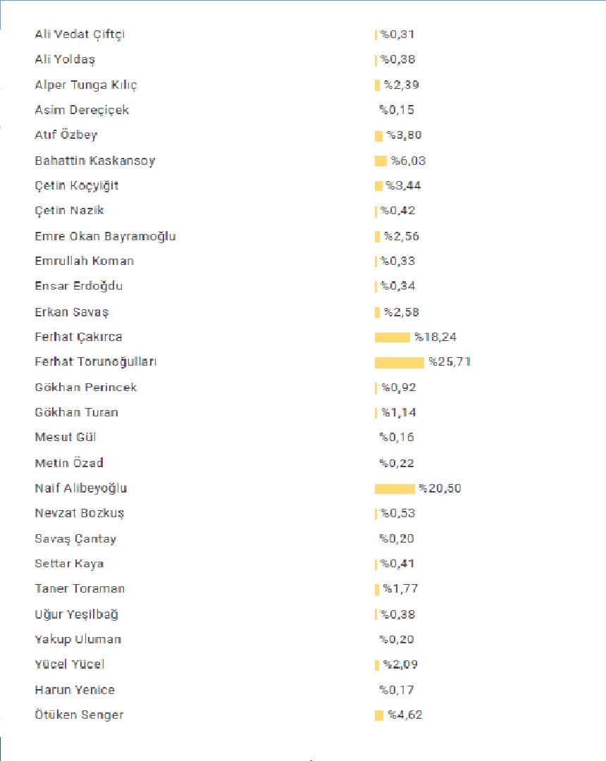Click the Ötüken Senger name
Image resolution: width=606 pixels, height=761 pixels.
pos(79,715)
